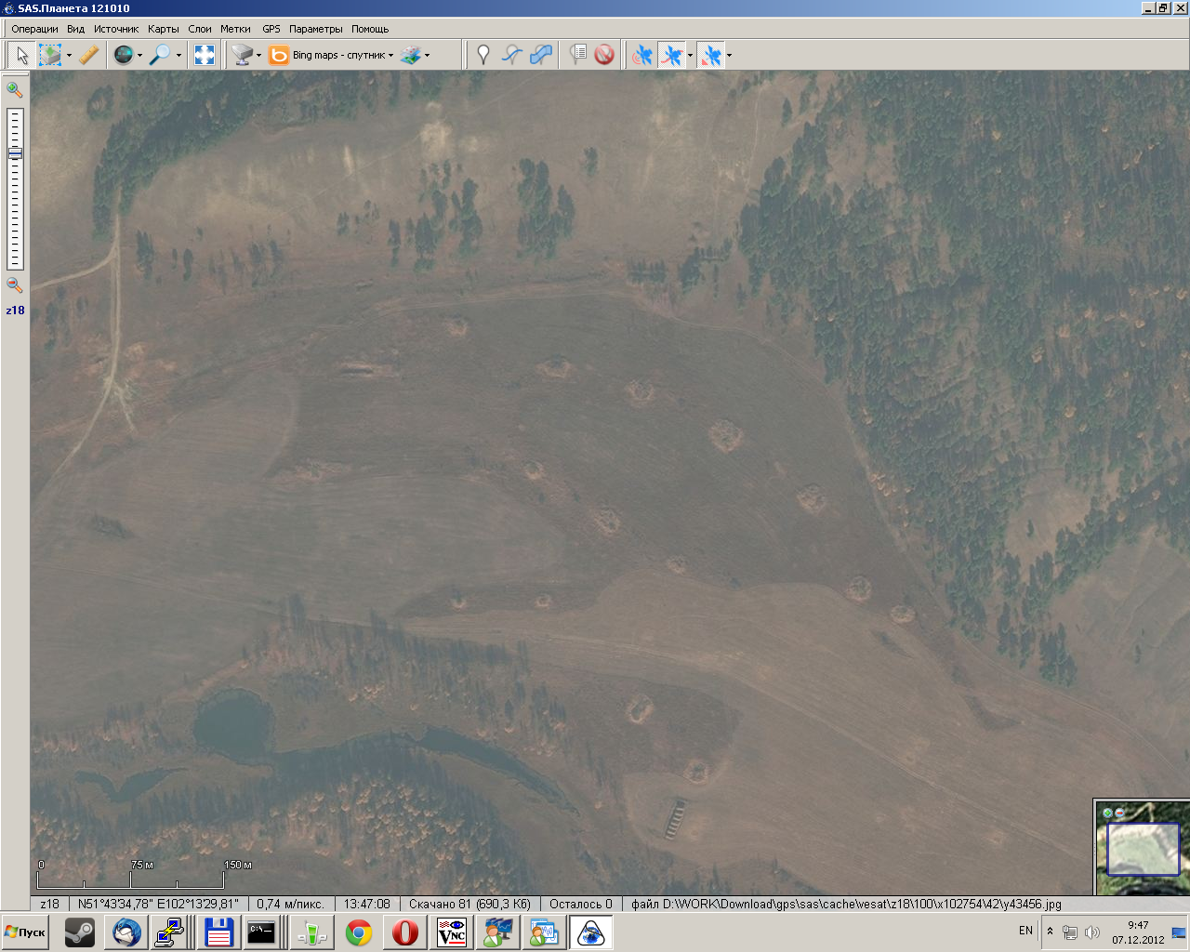Open the Параметры menu item
Image resolution: width=1190 pixels, height=952 pixels.
click(315, 29)
